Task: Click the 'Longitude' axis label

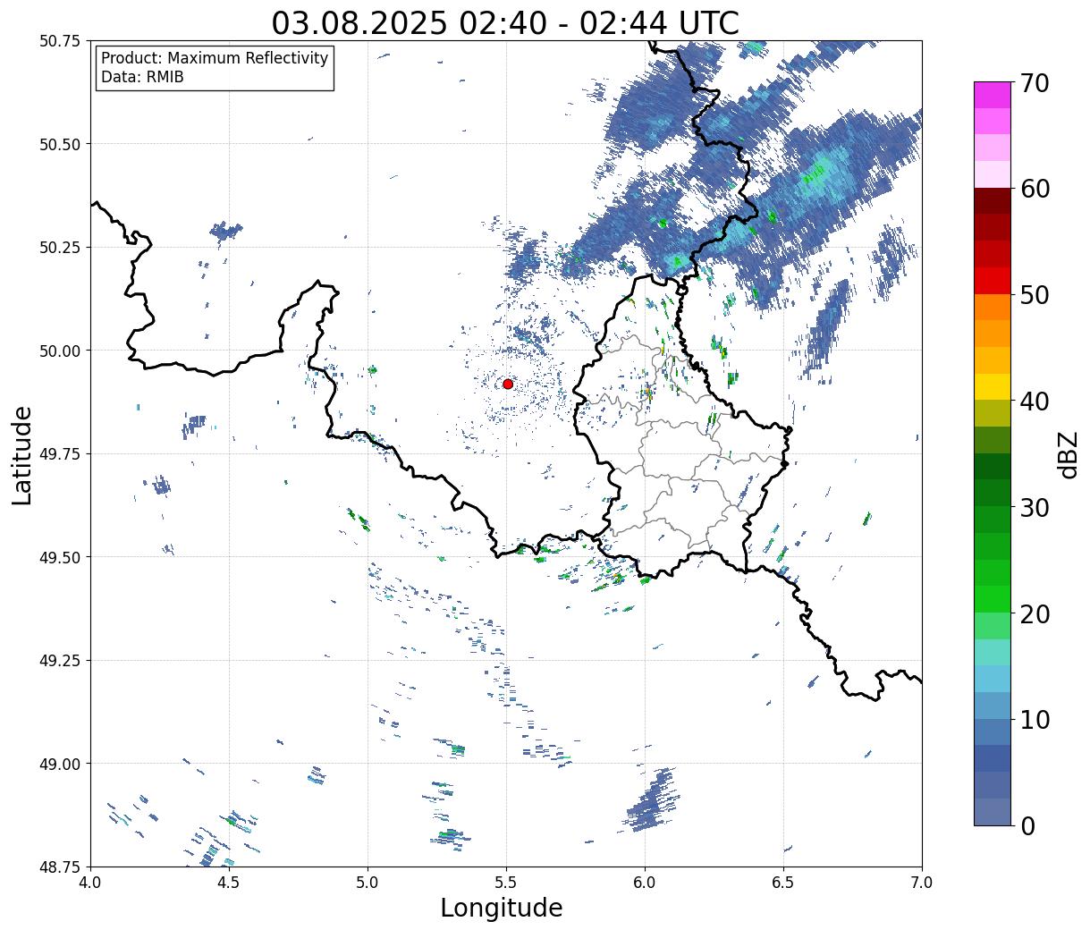Action: tap(502, 908)
